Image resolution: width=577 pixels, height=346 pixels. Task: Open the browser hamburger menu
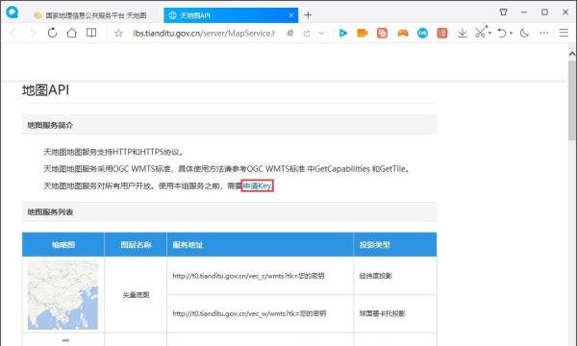point(564,33)
